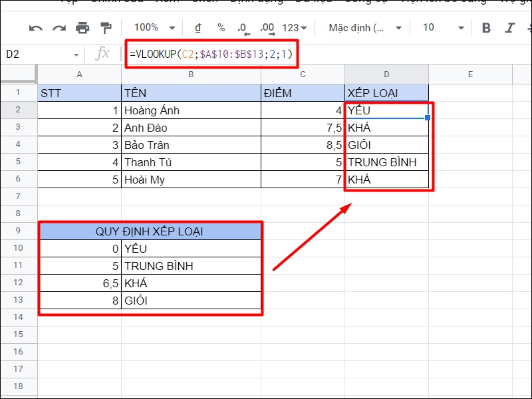Open the zoom level dropdown showing 100%
The height and width of the screenshot is (399, 532).
[x=152, y=28]
